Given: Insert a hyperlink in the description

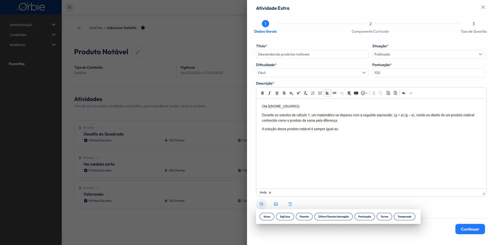Looking at the screenshot, I should click(334, 93).
